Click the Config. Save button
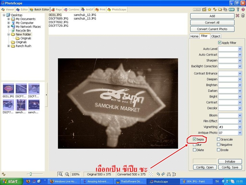The width and height of the screenshot is (246, 185). coord(230,167)
